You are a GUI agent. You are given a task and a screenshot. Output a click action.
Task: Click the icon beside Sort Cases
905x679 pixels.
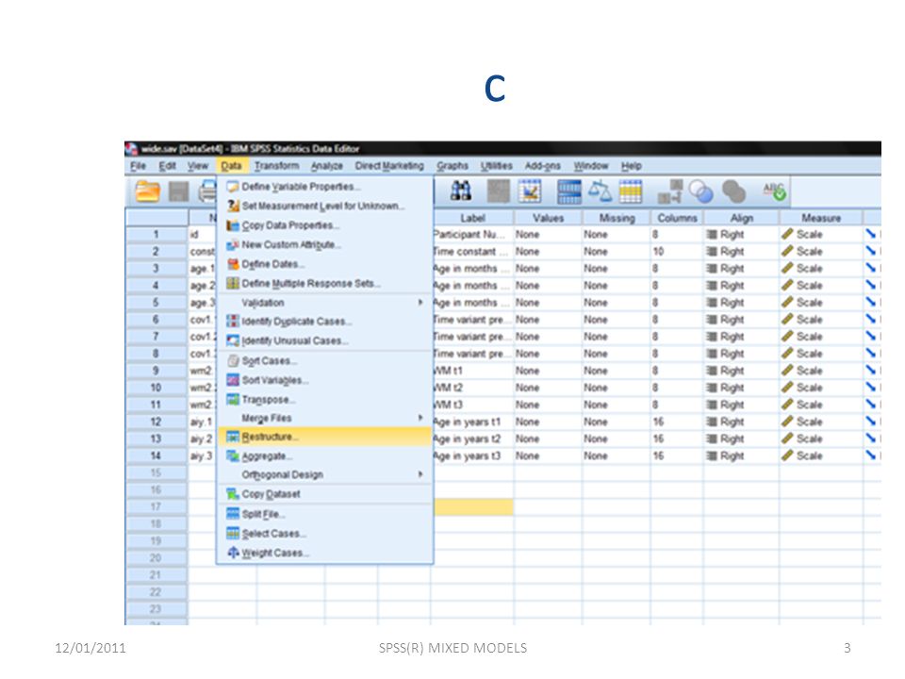click(x=233, y=361)
